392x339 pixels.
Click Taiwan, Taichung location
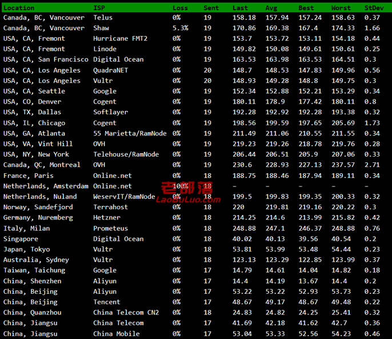(x=34, y=271)
